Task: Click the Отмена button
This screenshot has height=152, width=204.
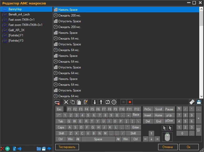Action: point(168,147)
